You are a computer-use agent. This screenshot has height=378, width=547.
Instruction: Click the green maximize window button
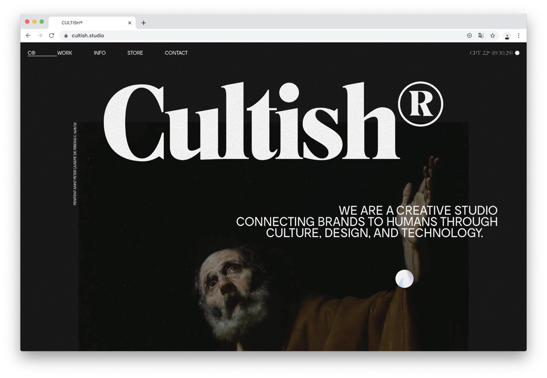coord(42,22)
